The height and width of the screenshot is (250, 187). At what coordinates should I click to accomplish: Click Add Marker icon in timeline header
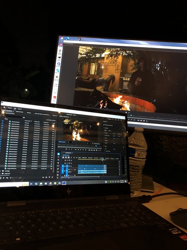tap(71, 158)
